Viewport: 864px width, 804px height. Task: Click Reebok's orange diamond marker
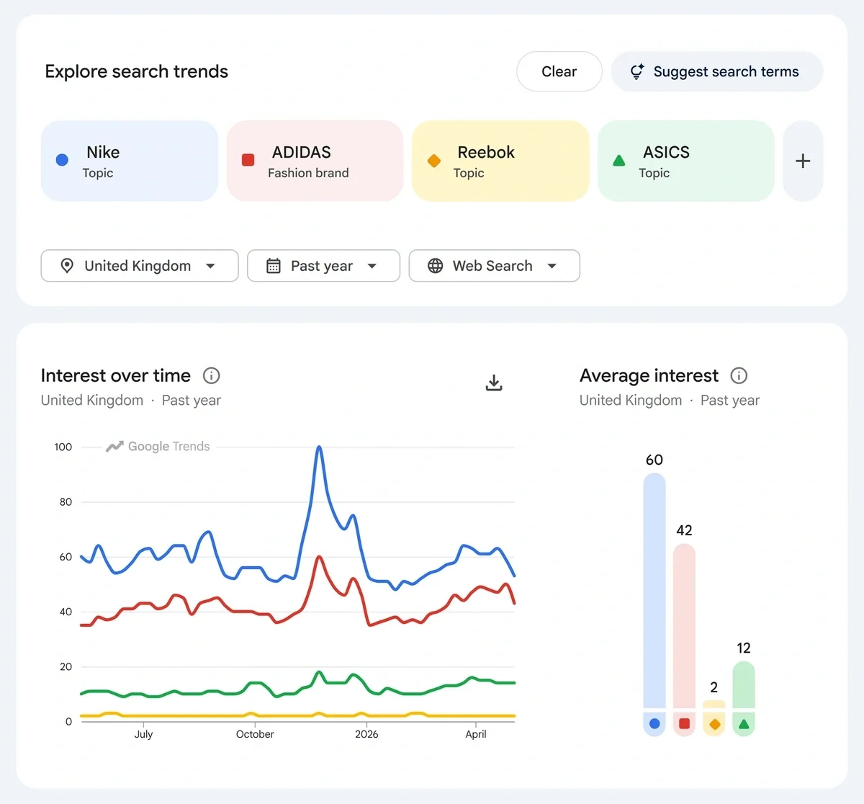(x=433, y=160)
